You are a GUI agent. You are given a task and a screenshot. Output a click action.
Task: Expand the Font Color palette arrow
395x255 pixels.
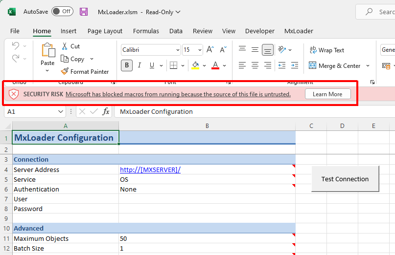click(x=225, y=65)
